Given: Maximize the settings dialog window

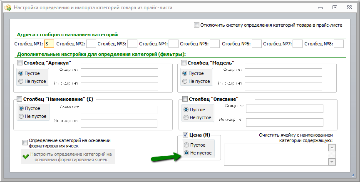Looking at the screenshot, I should click(335, 7).
